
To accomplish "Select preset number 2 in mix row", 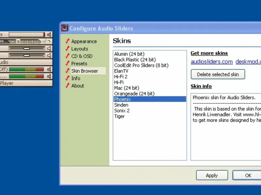I will click(23, 42).
